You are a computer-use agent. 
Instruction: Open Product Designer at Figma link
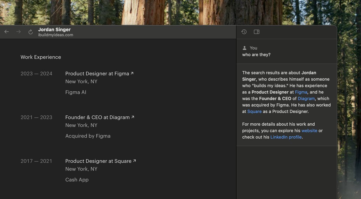97,74
